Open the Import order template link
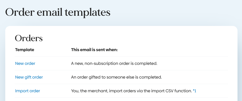Image resolution: width=242 pixels, height=101 pixels. [x=27, y=91]
